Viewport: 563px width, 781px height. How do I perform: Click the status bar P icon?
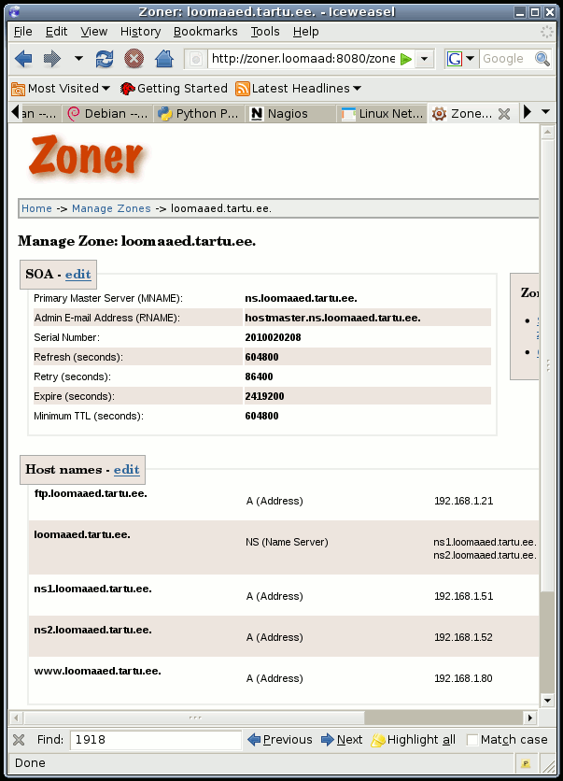(525, 763)
